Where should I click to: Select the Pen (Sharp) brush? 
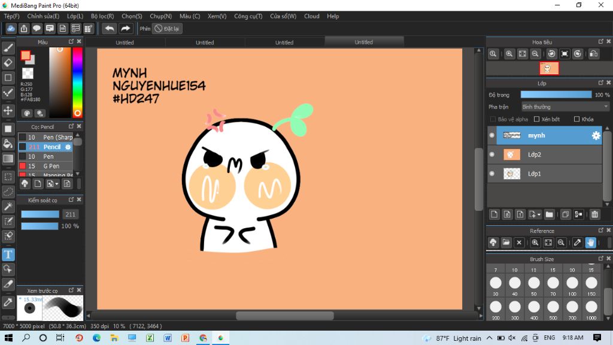[45, 137]
